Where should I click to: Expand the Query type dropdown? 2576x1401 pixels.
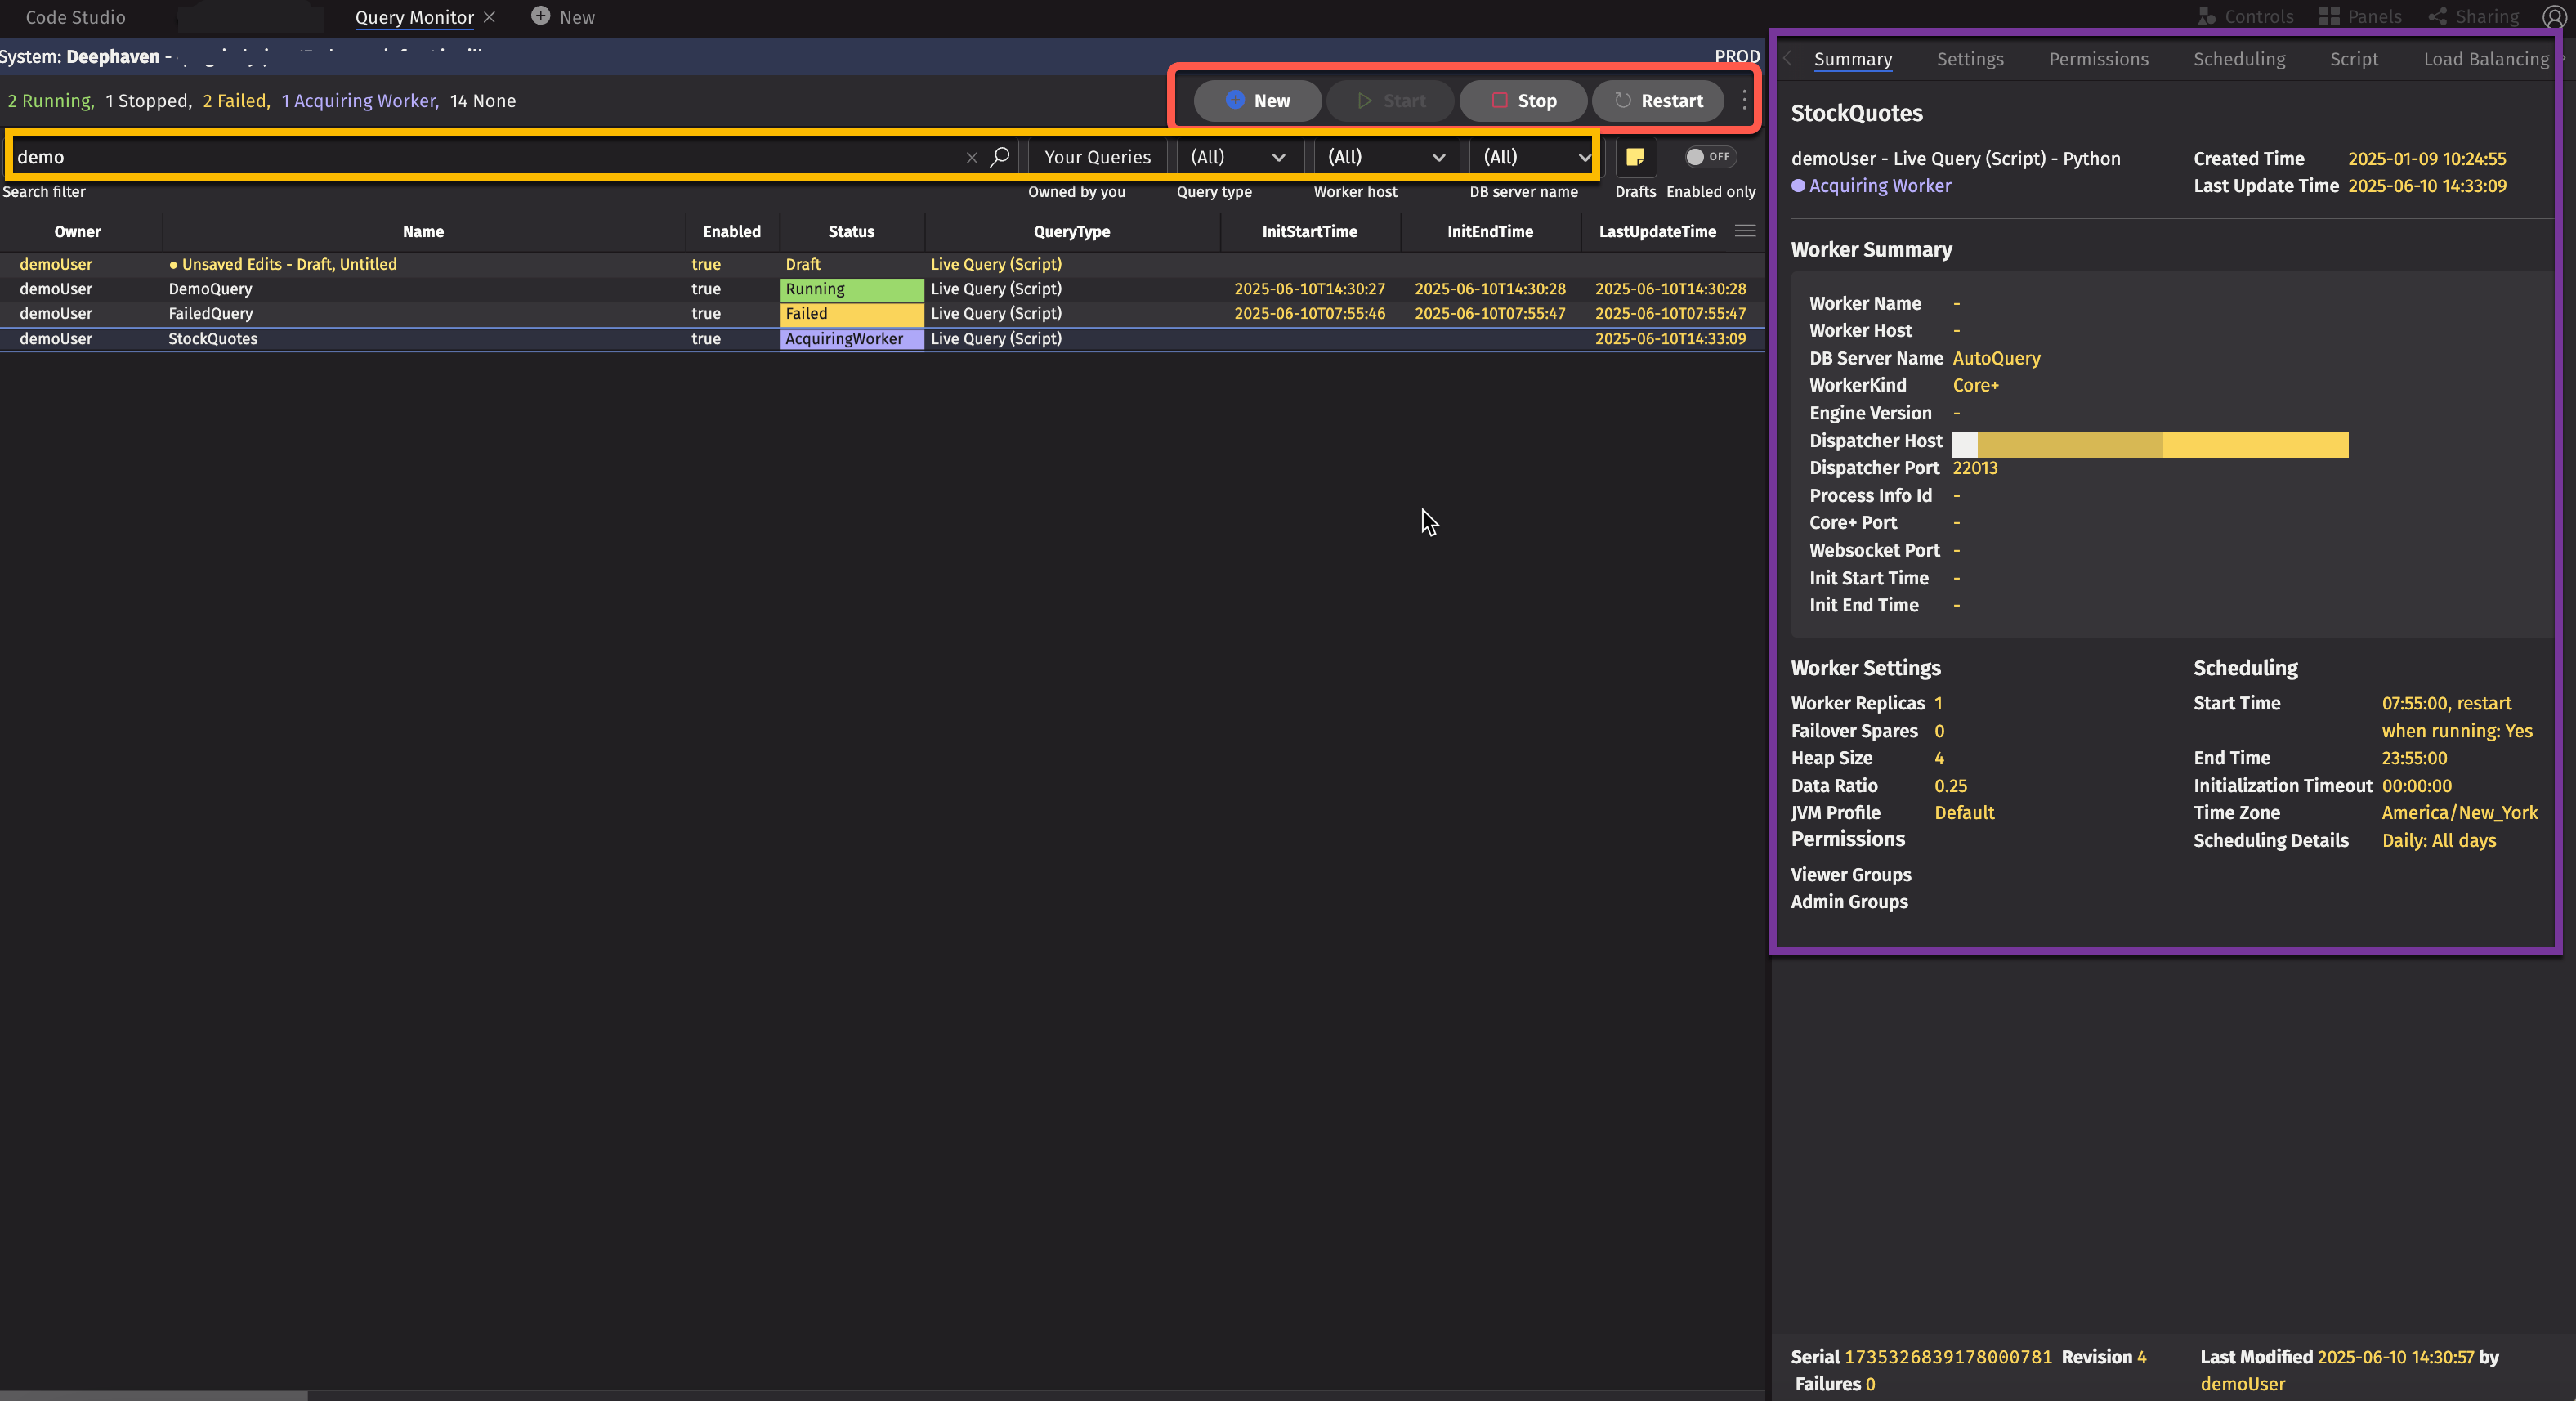tap(1237, 157)
